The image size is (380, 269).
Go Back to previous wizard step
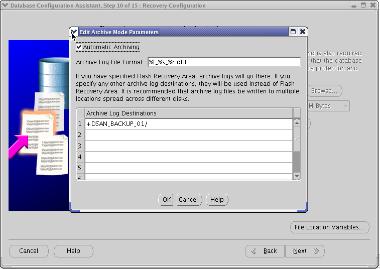pos(265,251)
